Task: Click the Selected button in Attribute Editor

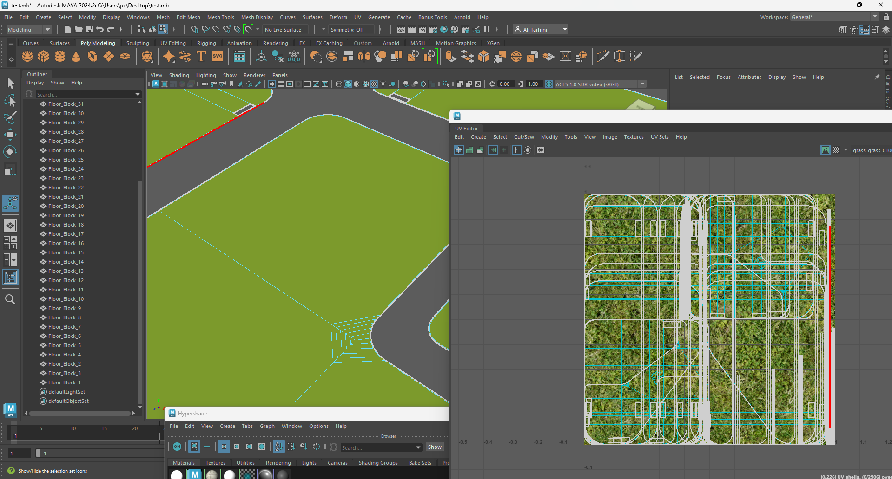Action: click(x=700, y=77)
